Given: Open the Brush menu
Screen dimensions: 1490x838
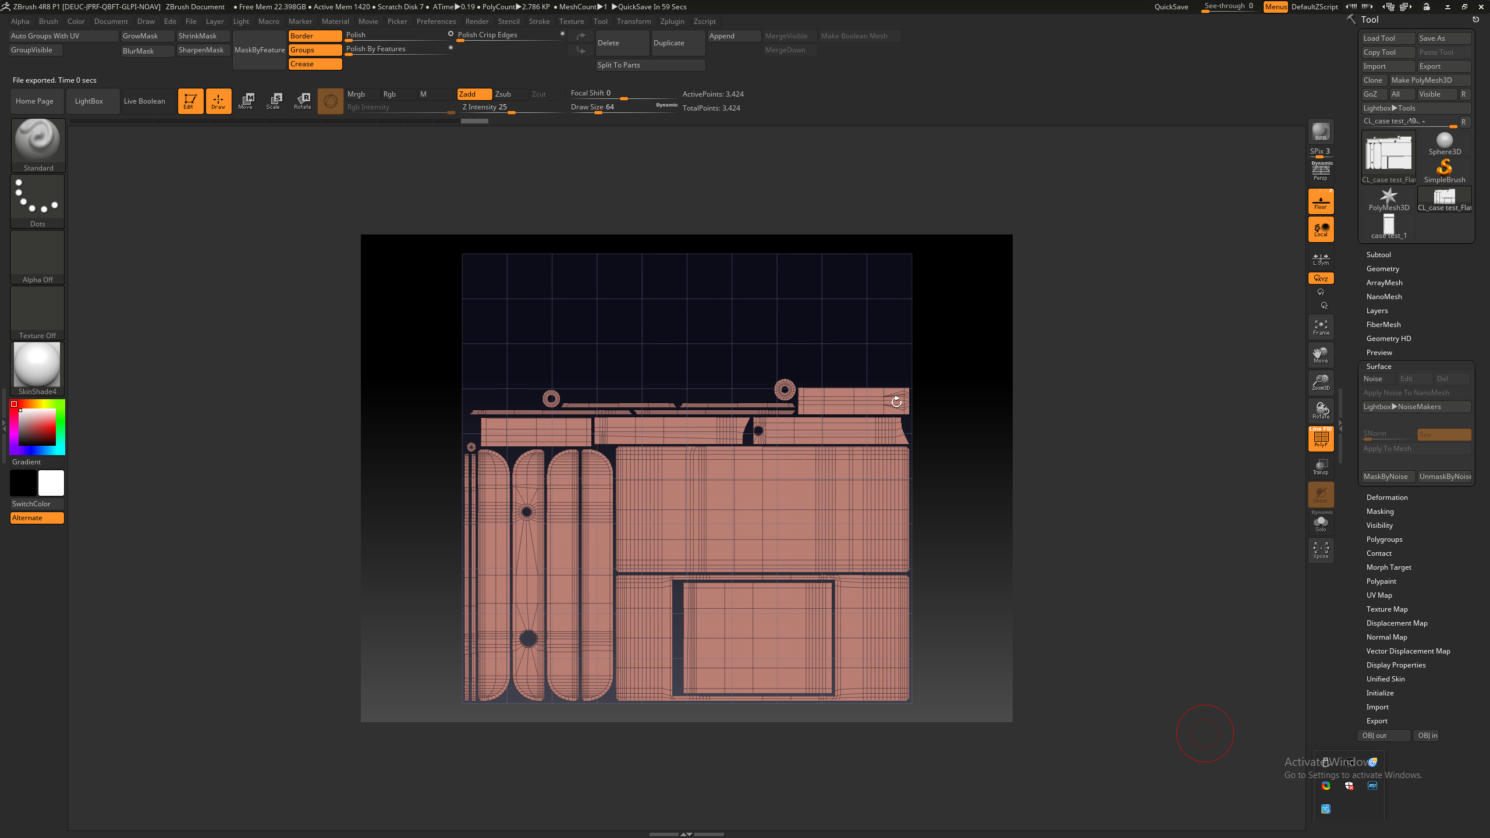Looking at the screenshot, I should [48, 22].
